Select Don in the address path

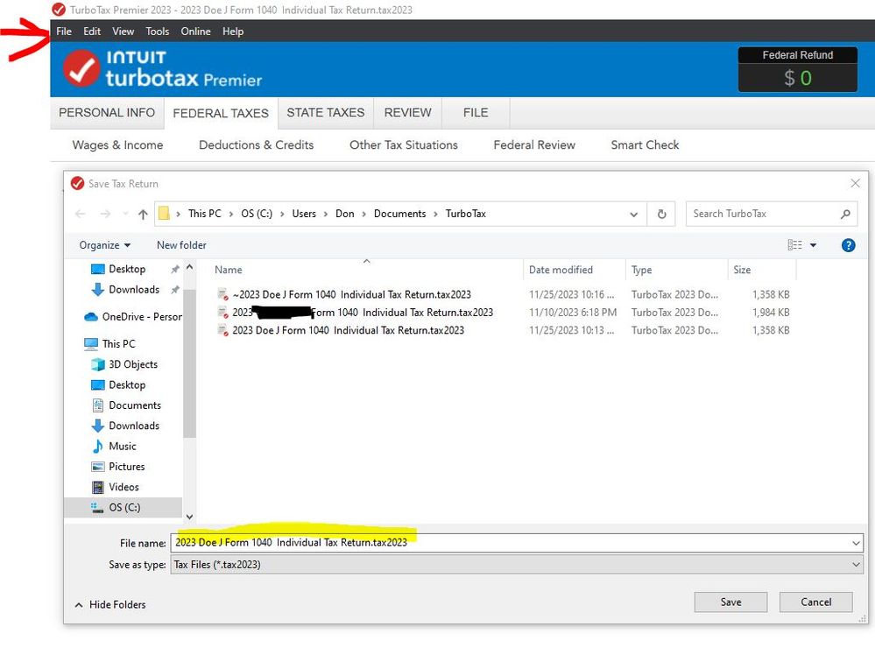click(x=345, y=214)
